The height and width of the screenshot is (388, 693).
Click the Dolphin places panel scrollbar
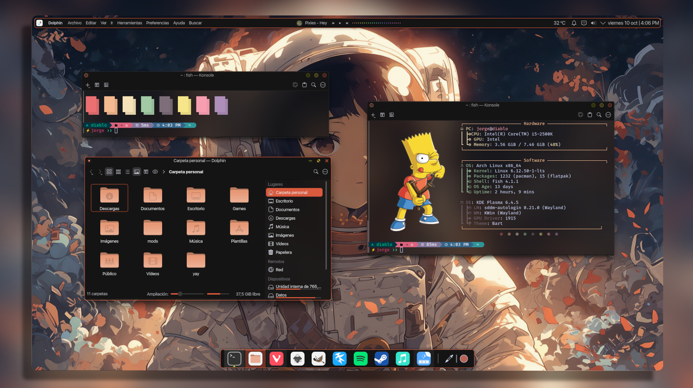(x=326, y=226)
